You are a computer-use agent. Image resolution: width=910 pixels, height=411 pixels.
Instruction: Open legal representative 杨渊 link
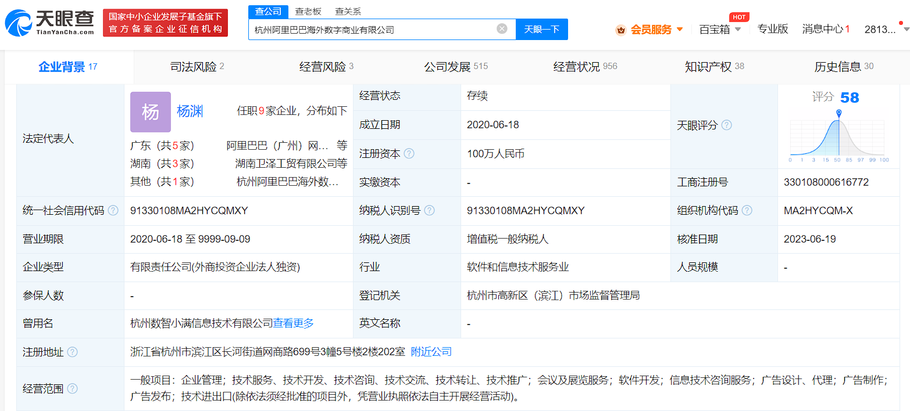(x=190, y=111)
